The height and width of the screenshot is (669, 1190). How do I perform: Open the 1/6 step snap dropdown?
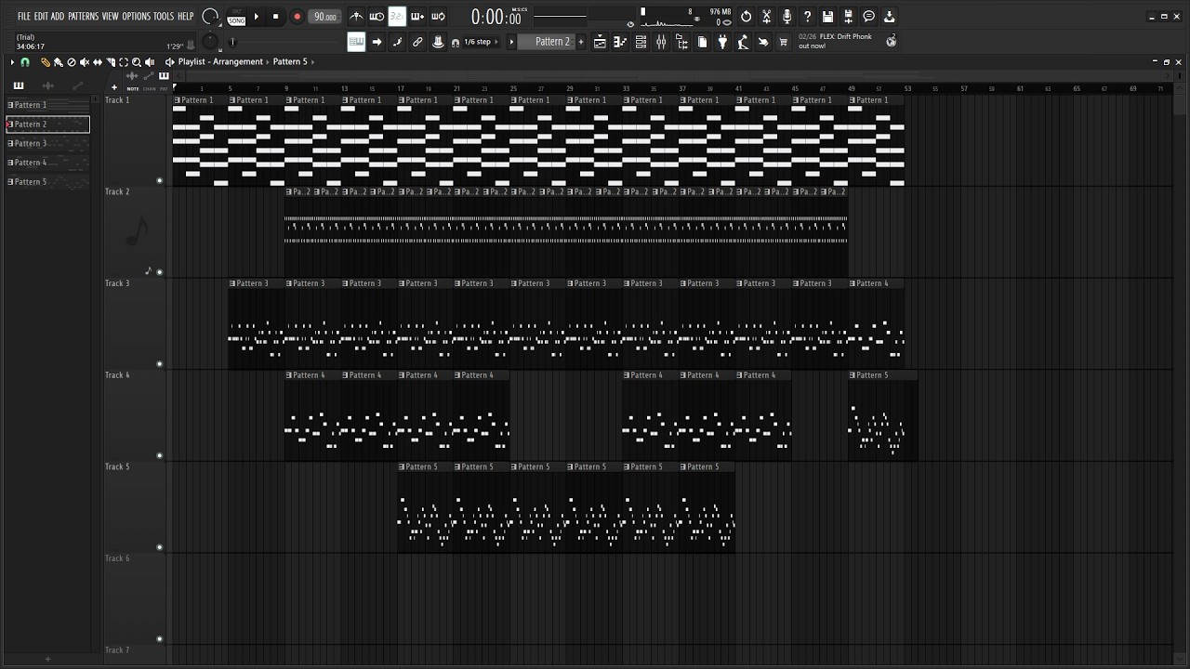[482, 42]
